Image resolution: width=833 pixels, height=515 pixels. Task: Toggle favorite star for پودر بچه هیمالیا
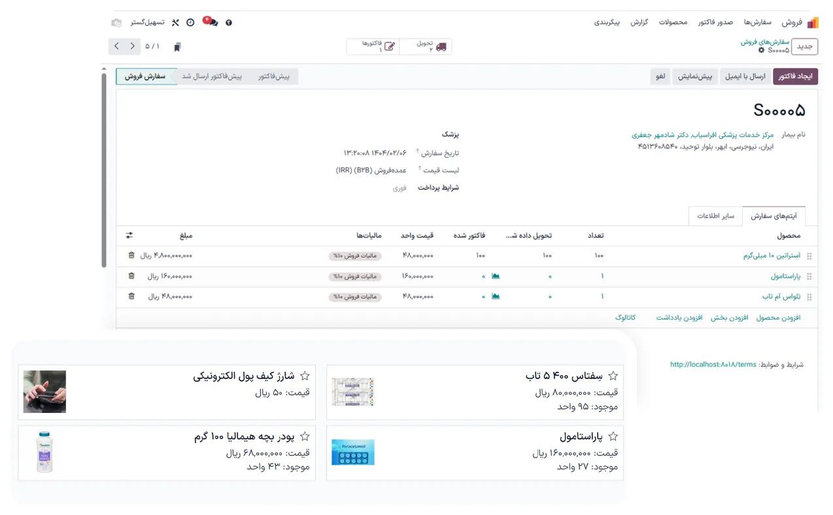point(304,437)
